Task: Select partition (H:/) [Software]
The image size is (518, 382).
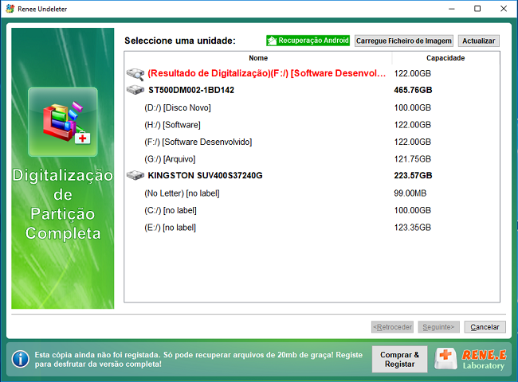Action: click(x=312, y=125)
